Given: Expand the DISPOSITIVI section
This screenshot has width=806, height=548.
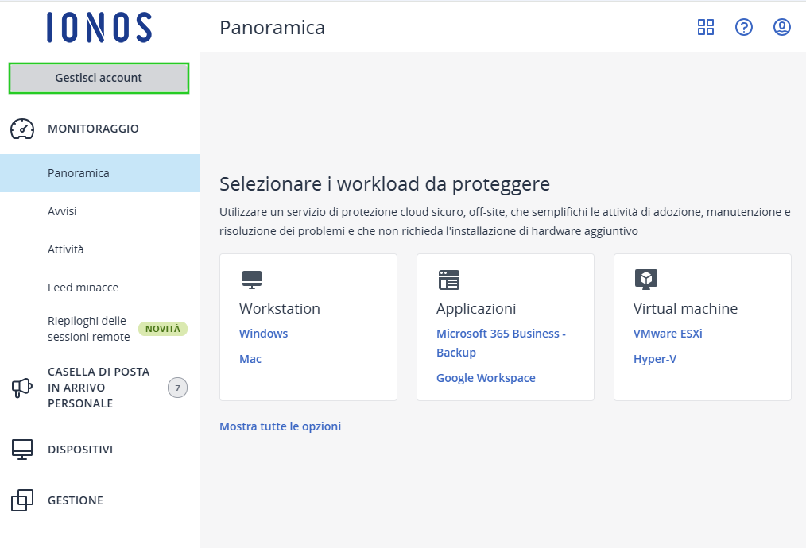Looking at the screenshot, I should click(x=80, y=450).
